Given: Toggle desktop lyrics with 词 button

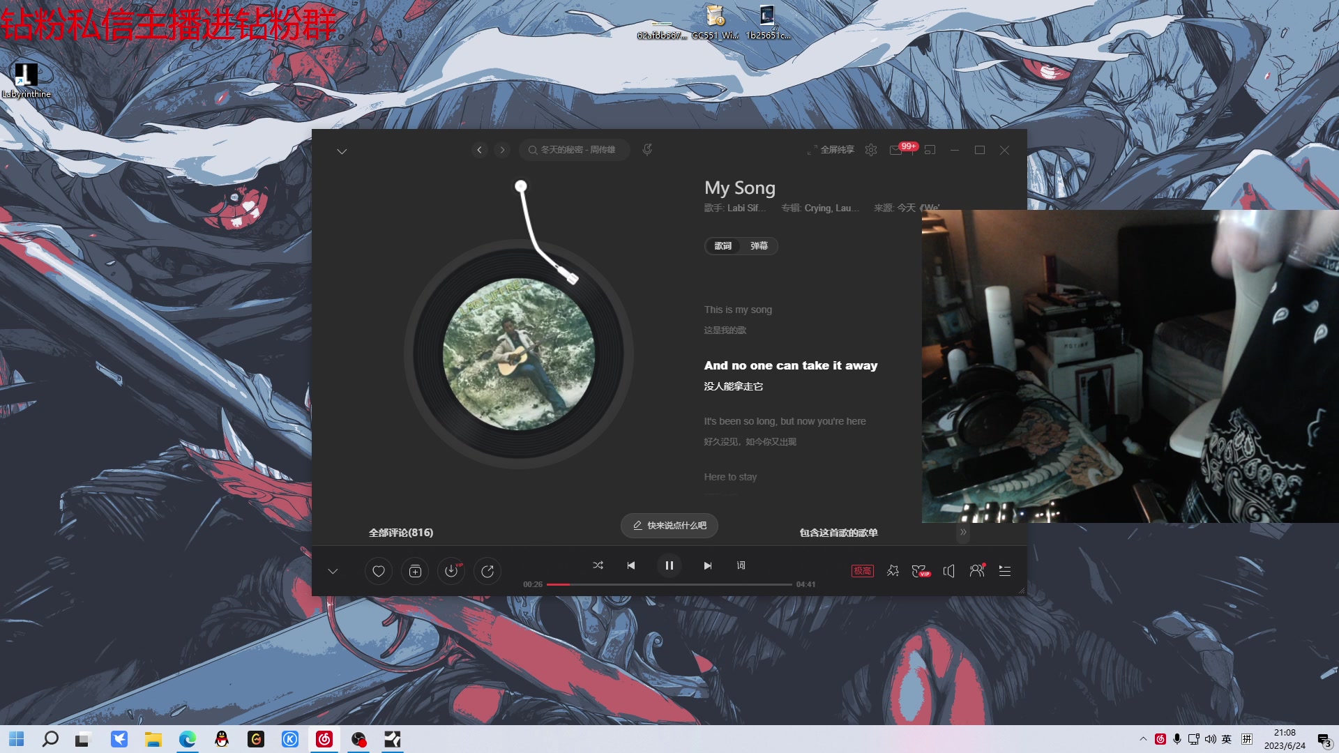Looking at the screenshot, I should coord(741,565).
